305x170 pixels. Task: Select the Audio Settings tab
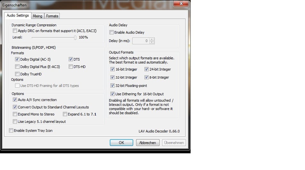coord(18,15)
